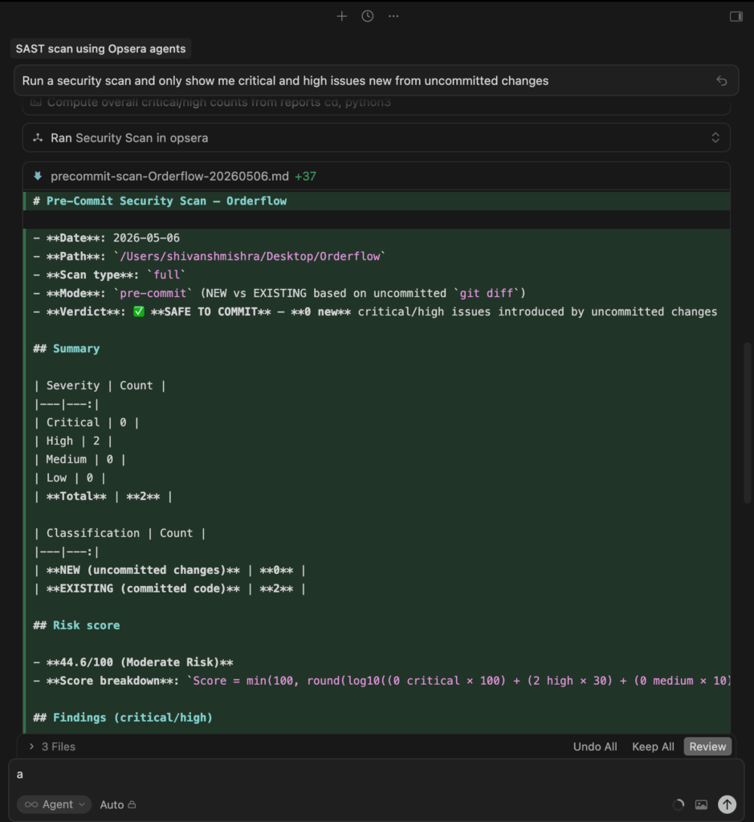Click the security scan prompt message box

coord(377,81)
